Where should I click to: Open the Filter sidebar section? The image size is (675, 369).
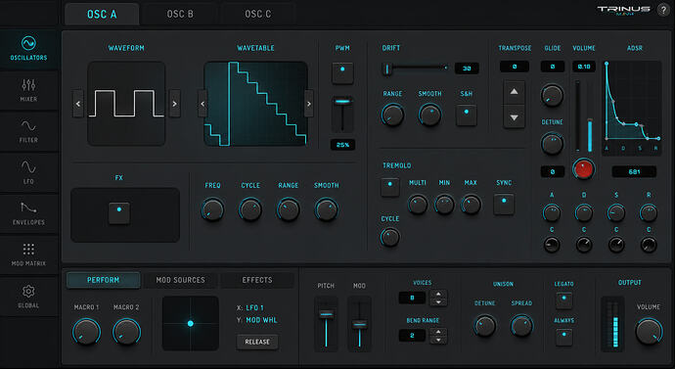click(28, 131)
